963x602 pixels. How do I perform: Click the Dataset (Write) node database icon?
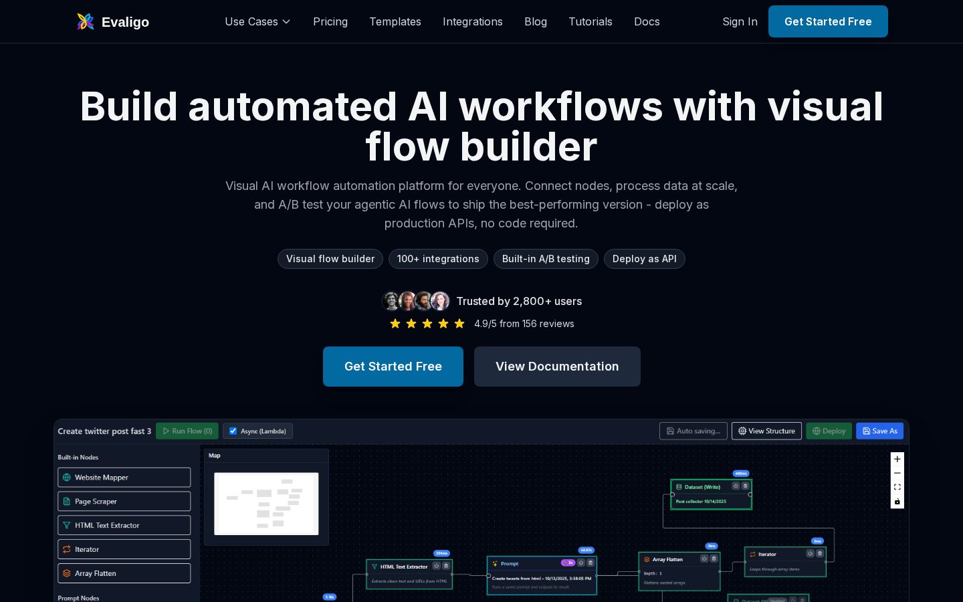point(679,487)
